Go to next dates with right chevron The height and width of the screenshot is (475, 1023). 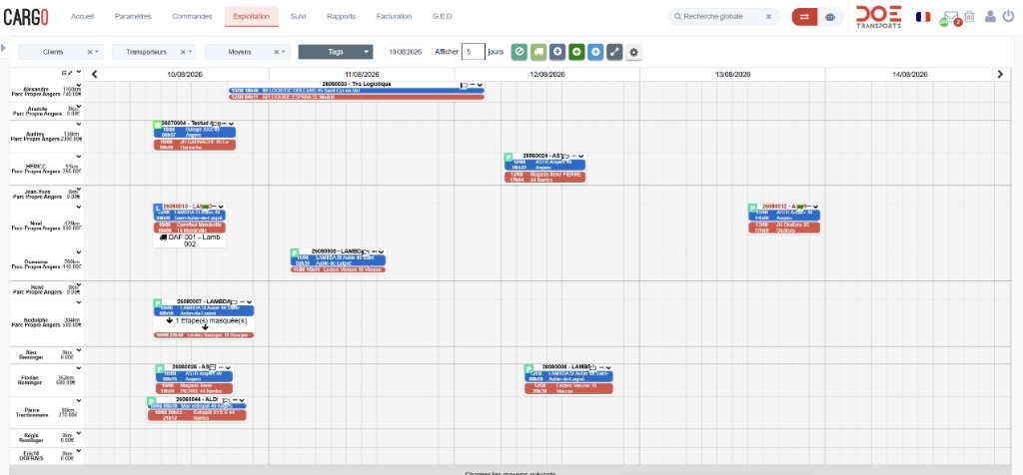pos(1000,74)
